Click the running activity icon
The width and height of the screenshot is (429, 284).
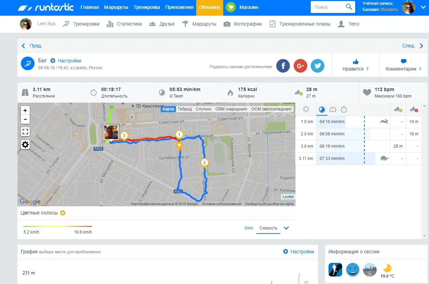(28, 63)
